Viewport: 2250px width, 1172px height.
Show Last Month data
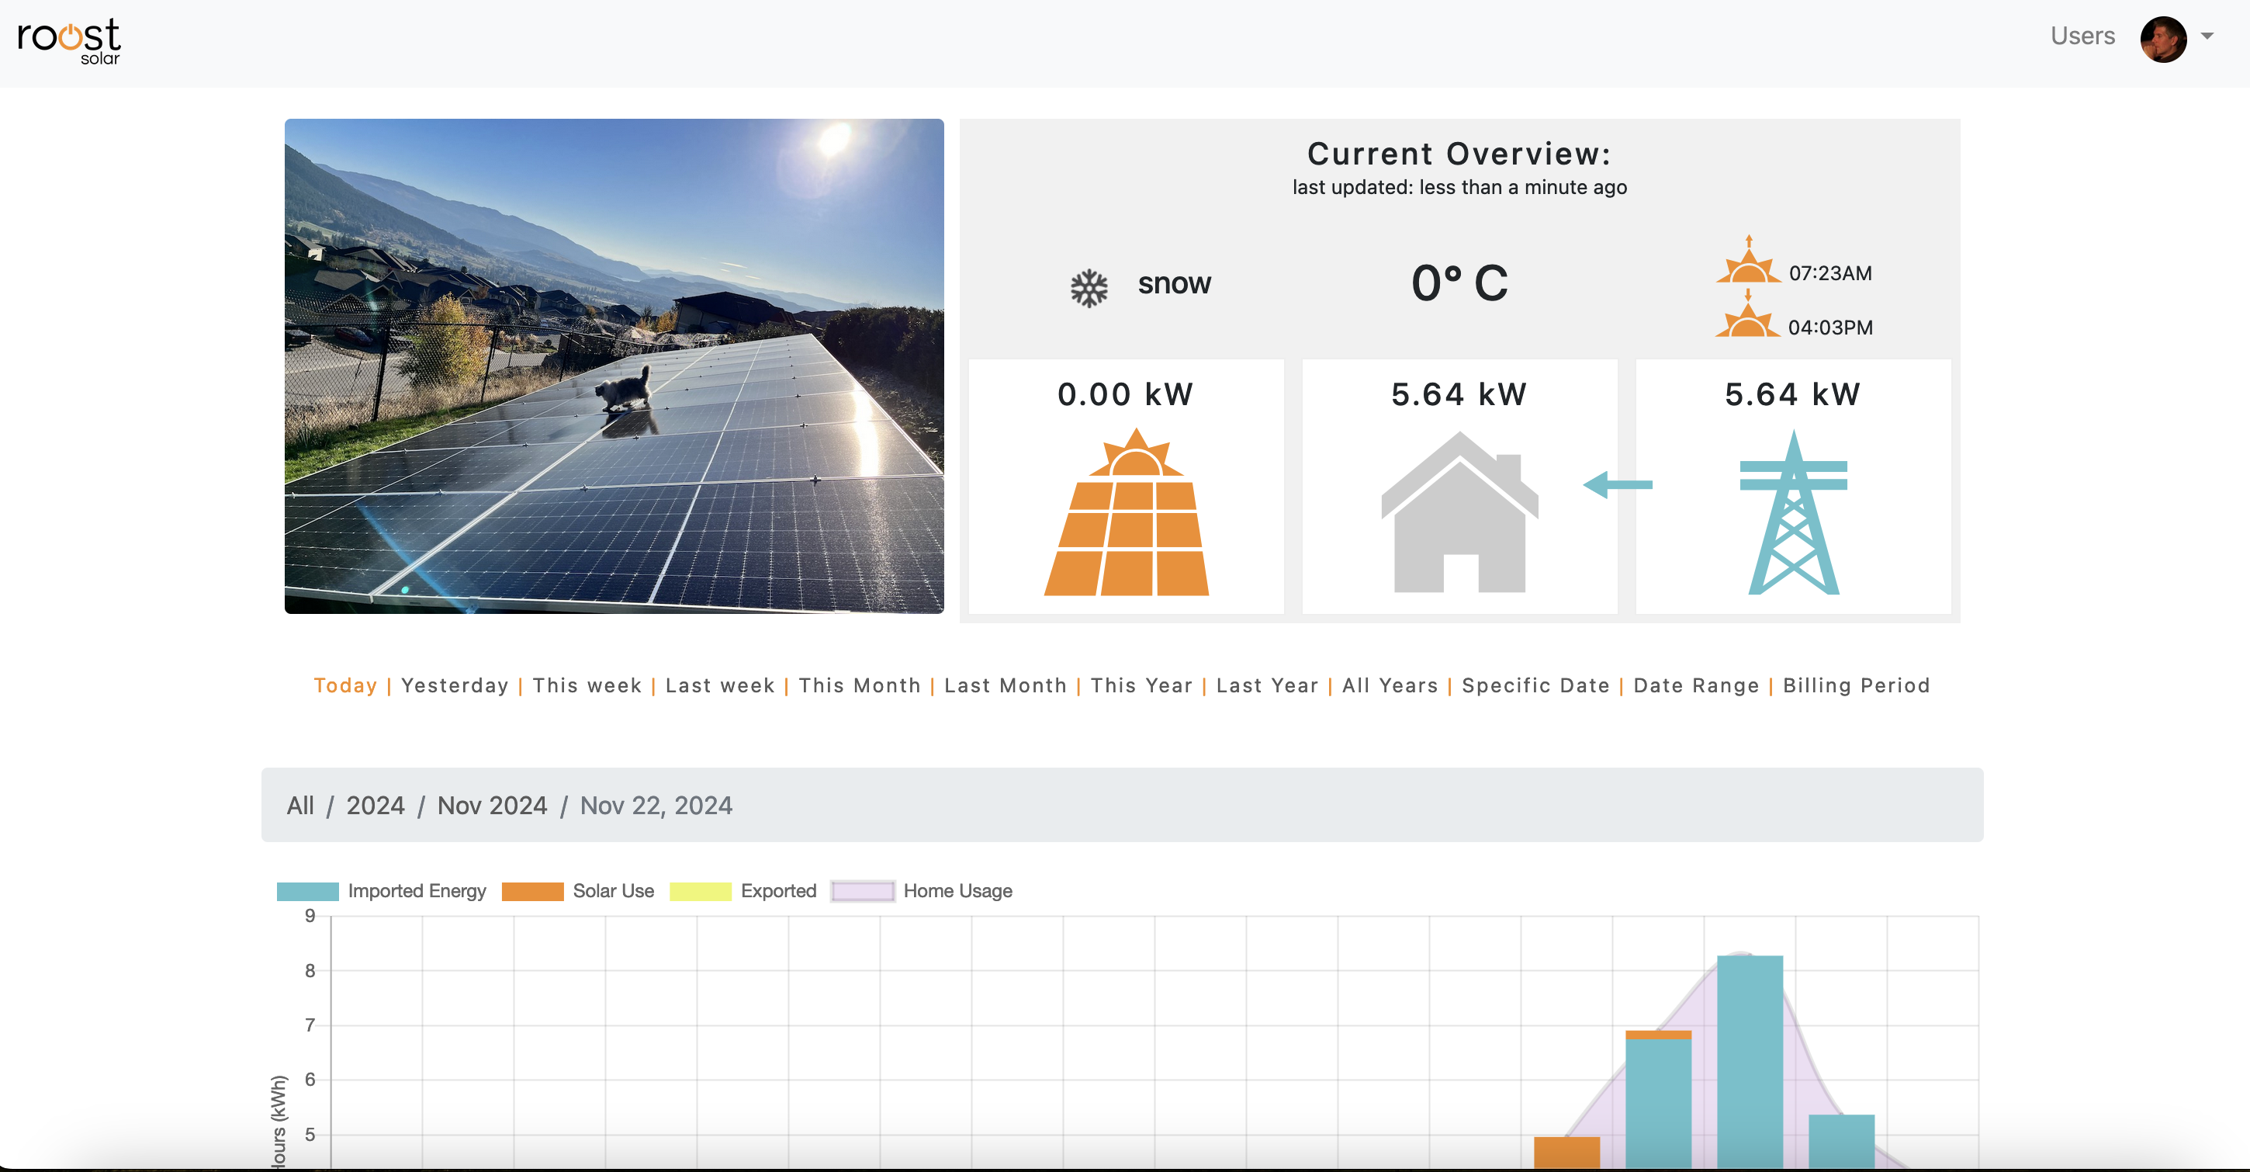(x=1006, y=685)
